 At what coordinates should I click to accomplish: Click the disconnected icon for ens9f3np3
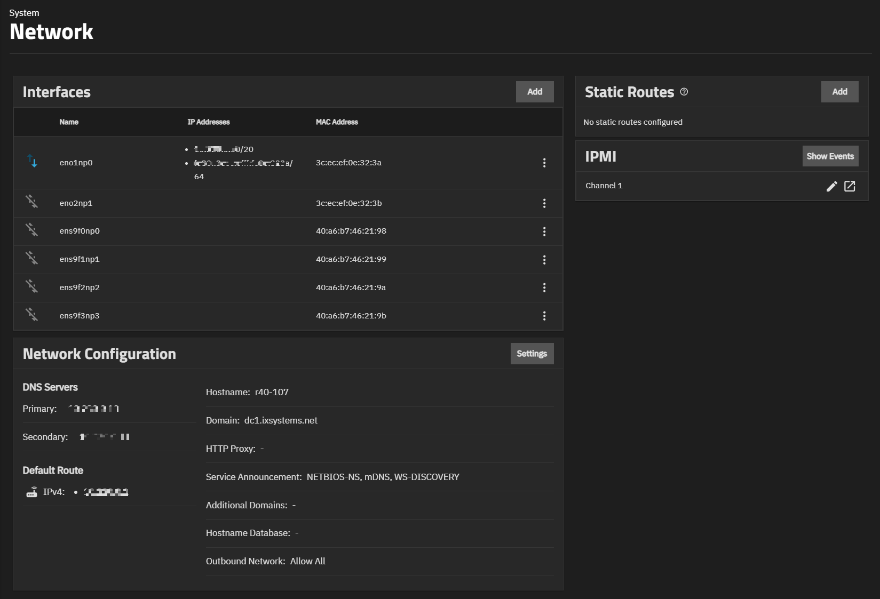click(x=32, y=315)
